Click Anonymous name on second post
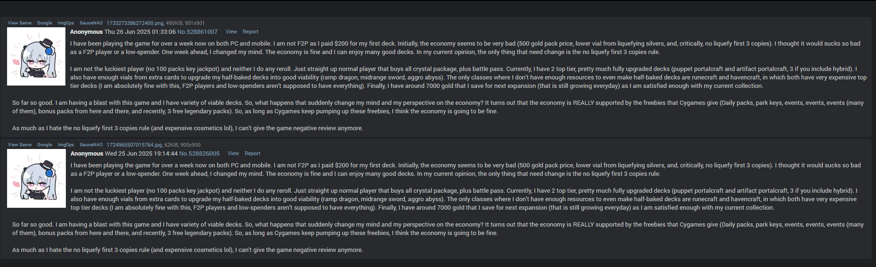This screenshot has height=267, width=876. 87,154
